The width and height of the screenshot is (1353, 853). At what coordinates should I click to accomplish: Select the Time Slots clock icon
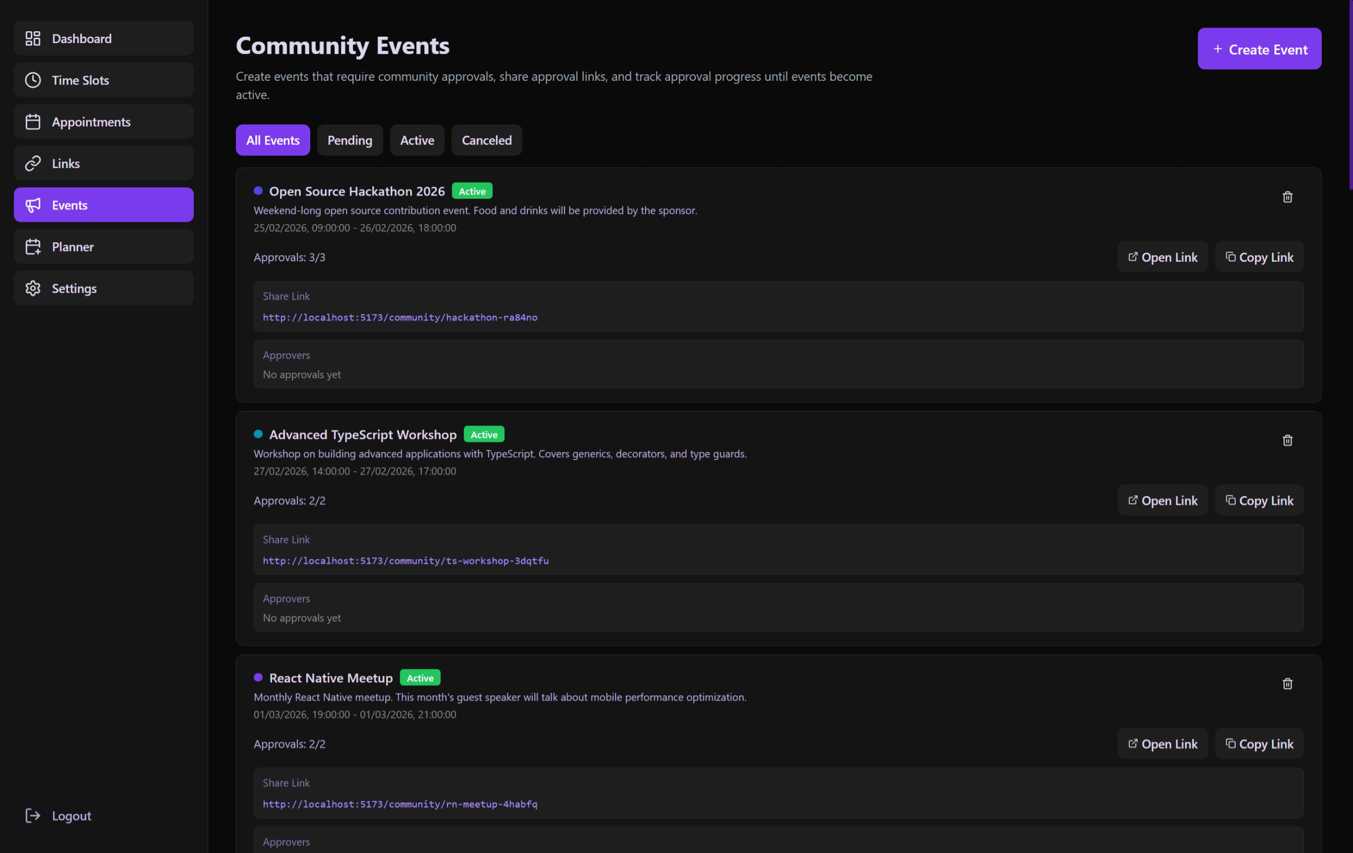(33, 80)
